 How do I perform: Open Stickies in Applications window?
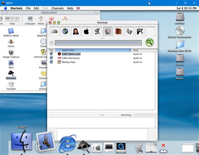tap(43, 75)
